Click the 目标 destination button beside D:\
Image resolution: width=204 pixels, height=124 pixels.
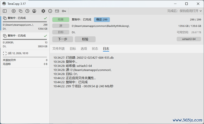coord(61,32)
